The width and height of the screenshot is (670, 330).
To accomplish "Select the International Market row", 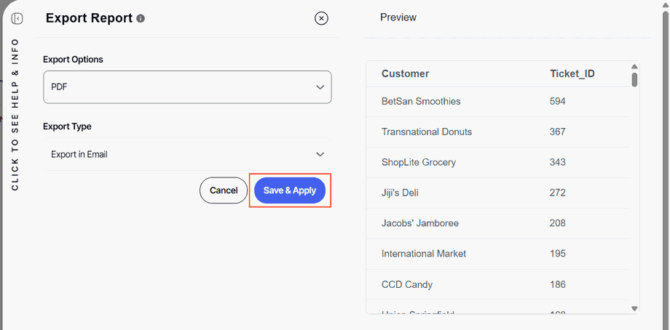I will coord(424,254).
